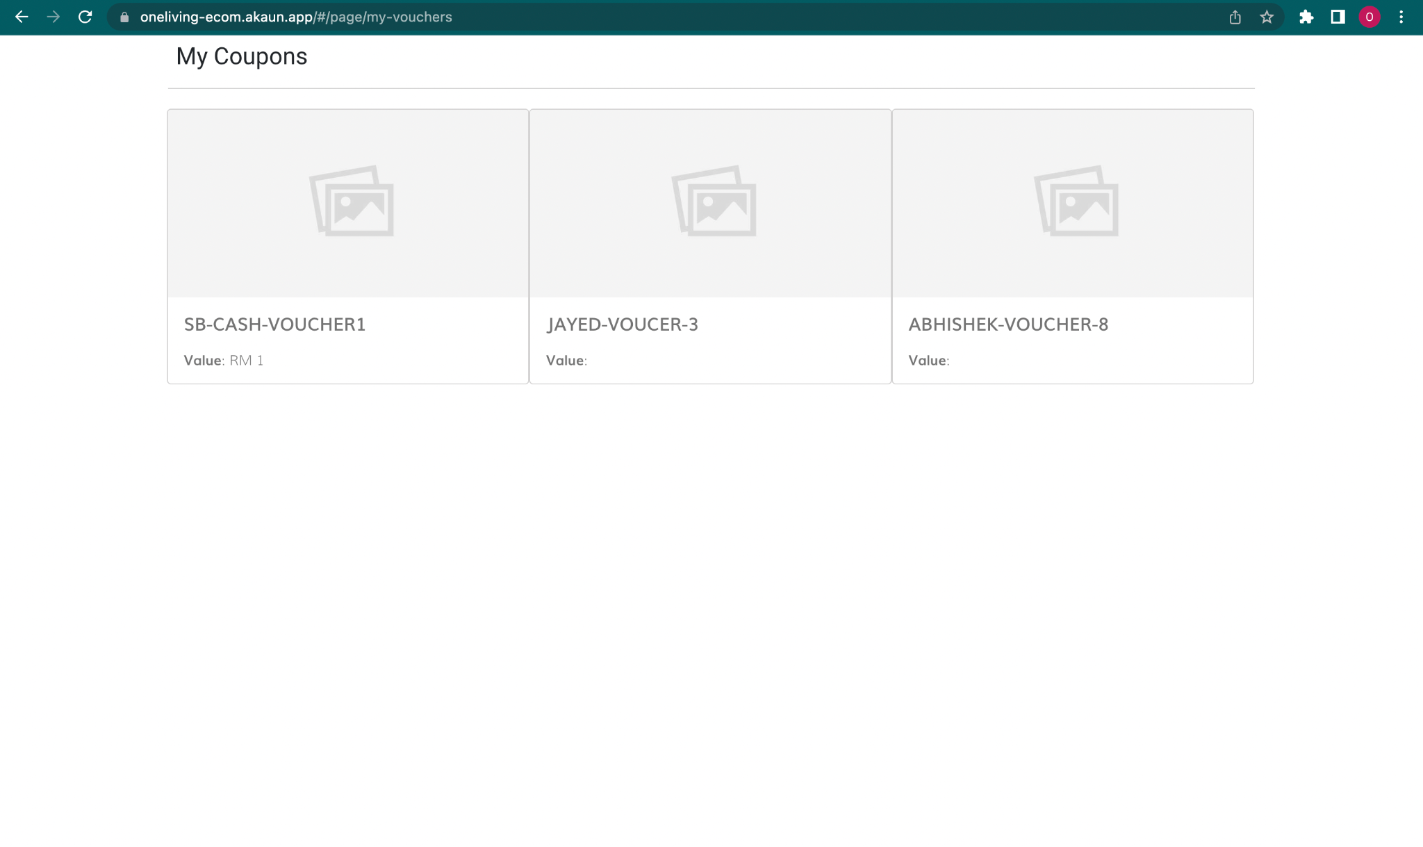Click SB-CASH-VOUCHER1 placeholder image
Image resolution: width=1423 pixels, height=847 pixels.
[351, 202]
